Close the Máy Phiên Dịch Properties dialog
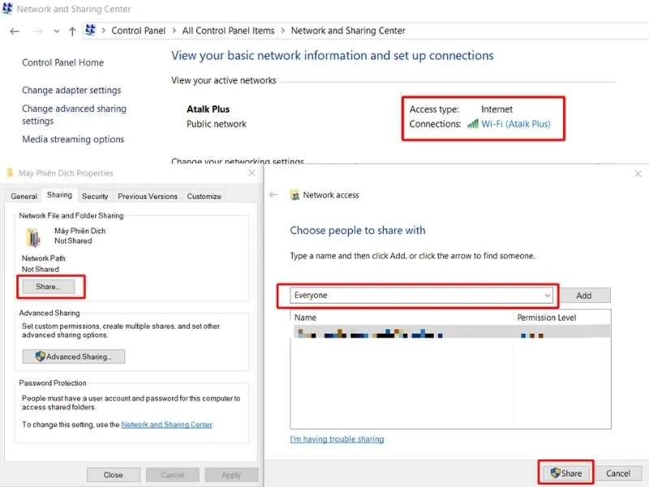 click(x=251, y=173)
